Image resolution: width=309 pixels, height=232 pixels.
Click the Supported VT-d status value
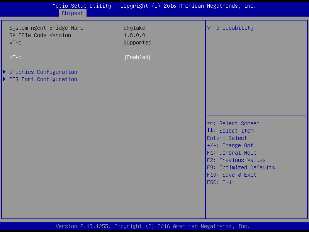138,43
